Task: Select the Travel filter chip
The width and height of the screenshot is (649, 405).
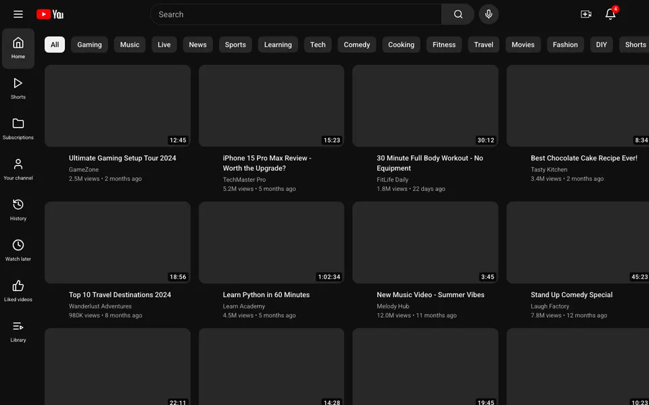Action: click(484, 45)
